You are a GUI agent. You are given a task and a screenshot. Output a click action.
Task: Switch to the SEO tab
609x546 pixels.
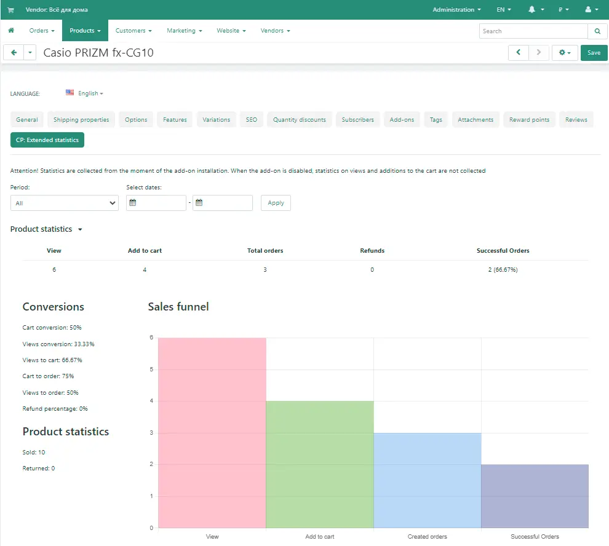[x=252, y=120]
